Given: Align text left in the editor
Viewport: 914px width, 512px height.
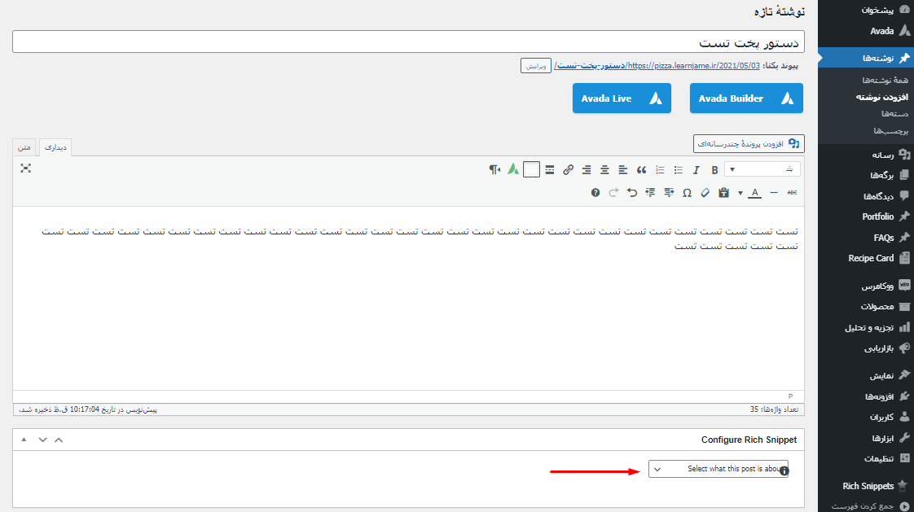Looking at the screenshot, I should (623, 170).
